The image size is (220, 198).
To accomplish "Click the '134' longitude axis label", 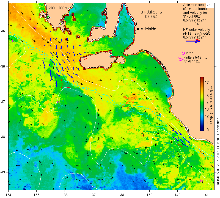I will (x=9, y=195).
